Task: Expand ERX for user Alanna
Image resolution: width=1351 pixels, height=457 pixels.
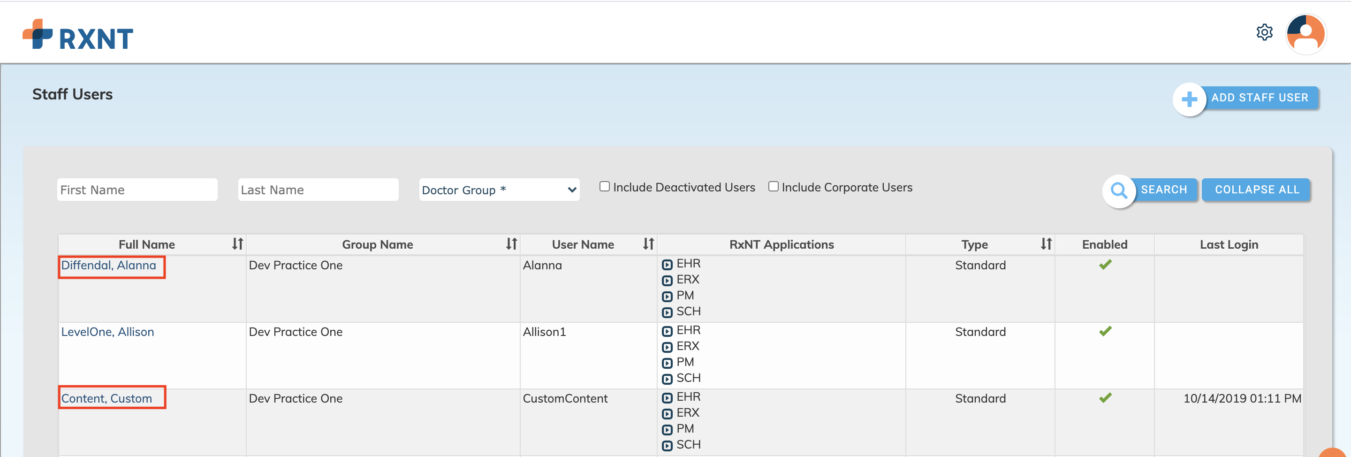Action: (x=667, y=281)
